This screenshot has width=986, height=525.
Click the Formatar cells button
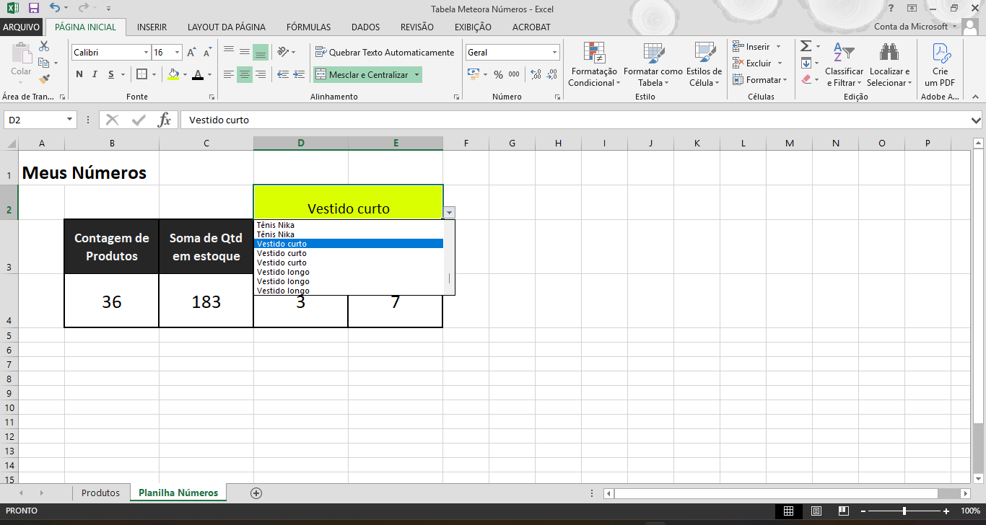[759, 80]
